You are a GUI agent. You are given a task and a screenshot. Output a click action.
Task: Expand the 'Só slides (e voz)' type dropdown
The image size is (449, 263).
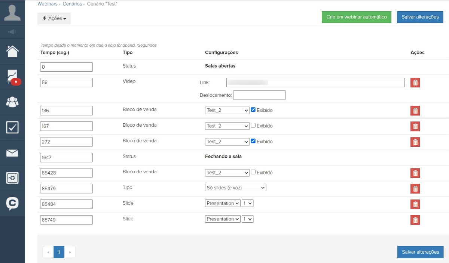(x=235, y=188)
